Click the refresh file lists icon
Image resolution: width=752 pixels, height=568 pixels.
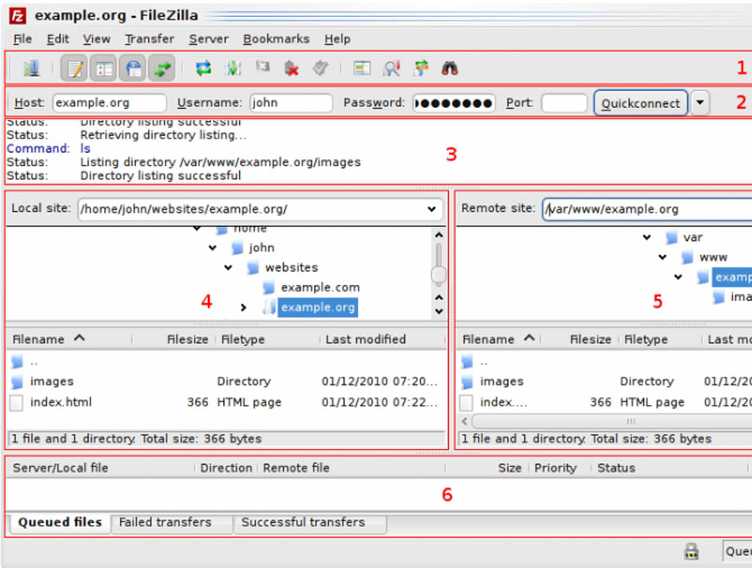pyautogui.click(x=204, y=69)
